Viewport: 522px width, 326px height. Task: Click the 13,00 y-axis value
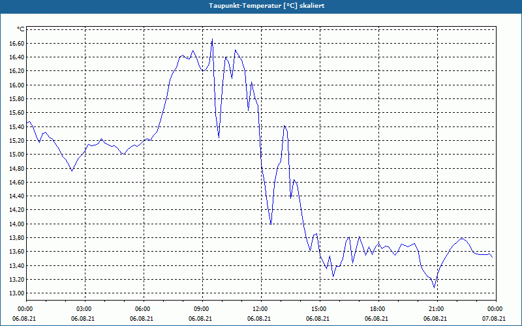[x=17, y=293]
